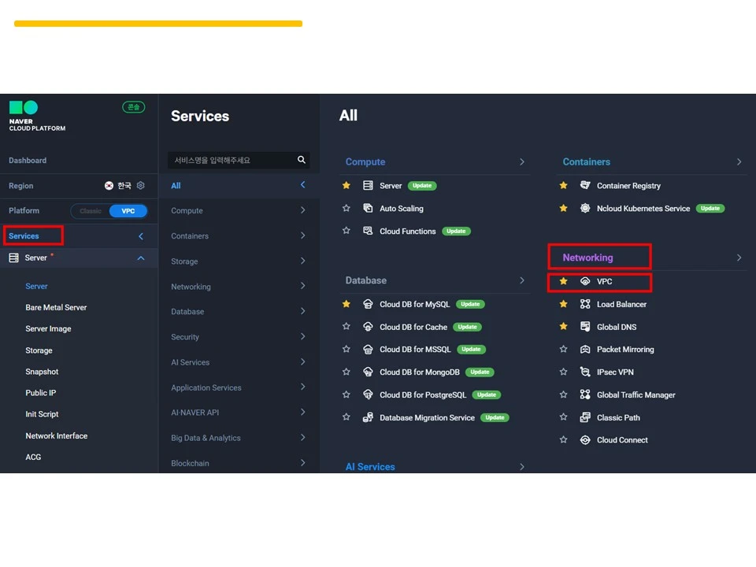Image resolution: width=756 pixels, height=567 pixels.
Task: Click the Classic Path icon
Action: click(585, 417)
